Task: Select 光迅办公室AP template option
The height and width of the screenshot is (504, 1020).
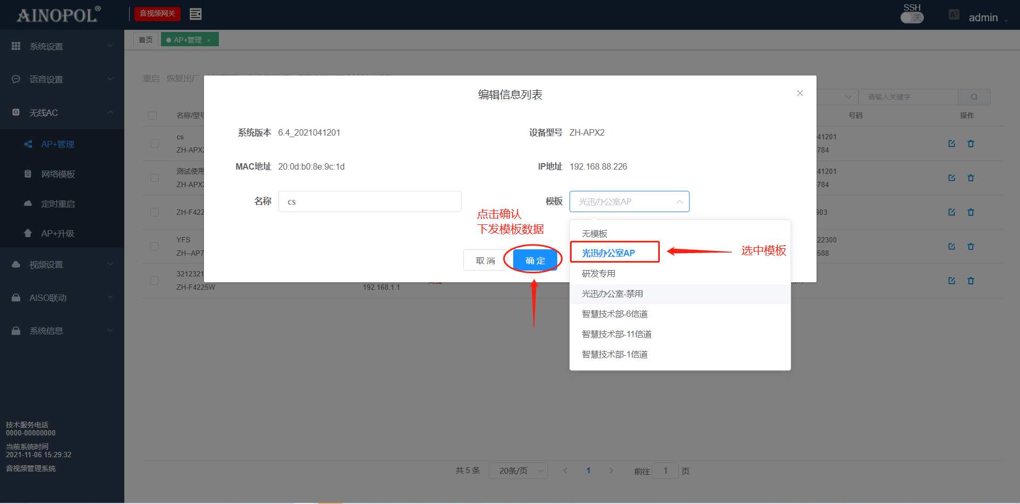Action: (x=608, y=253)
